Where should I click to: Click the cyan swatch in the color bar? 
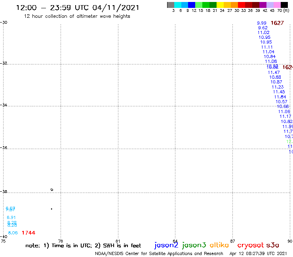178,5
